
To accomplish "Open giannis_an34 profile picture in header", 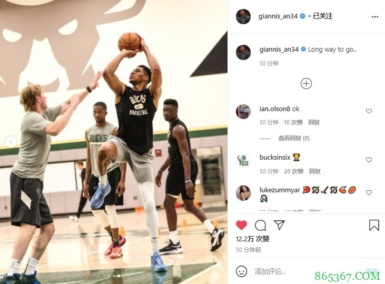I will tap(243, 16).
